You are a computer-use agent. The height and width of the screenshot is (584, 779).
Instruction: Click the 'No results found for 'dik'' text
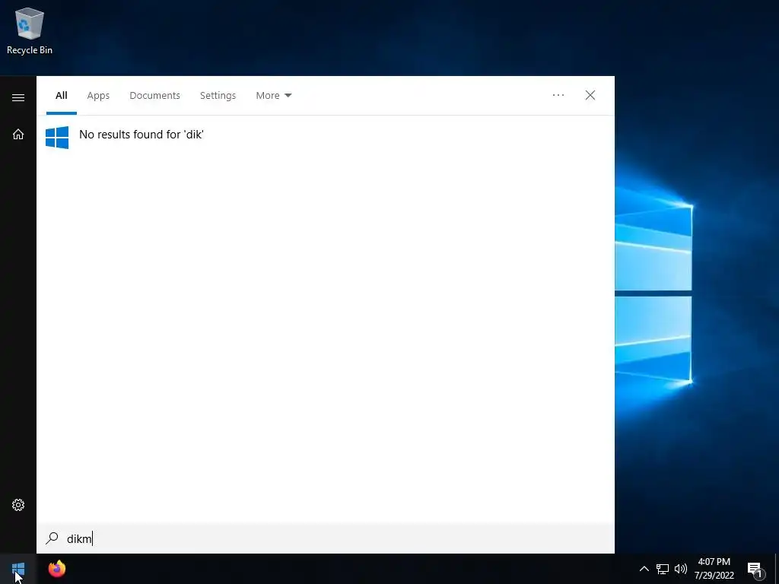point(141,135)
